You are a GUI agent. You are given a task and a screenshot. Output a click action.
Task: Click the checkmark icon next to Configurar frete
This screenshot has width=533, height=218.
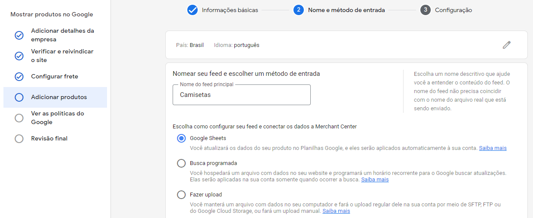click(19, 77)
